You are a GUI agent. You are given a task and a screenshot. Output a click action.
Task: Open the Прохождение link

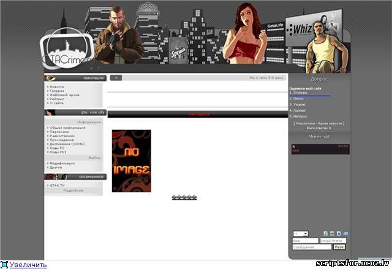[62, 140]
